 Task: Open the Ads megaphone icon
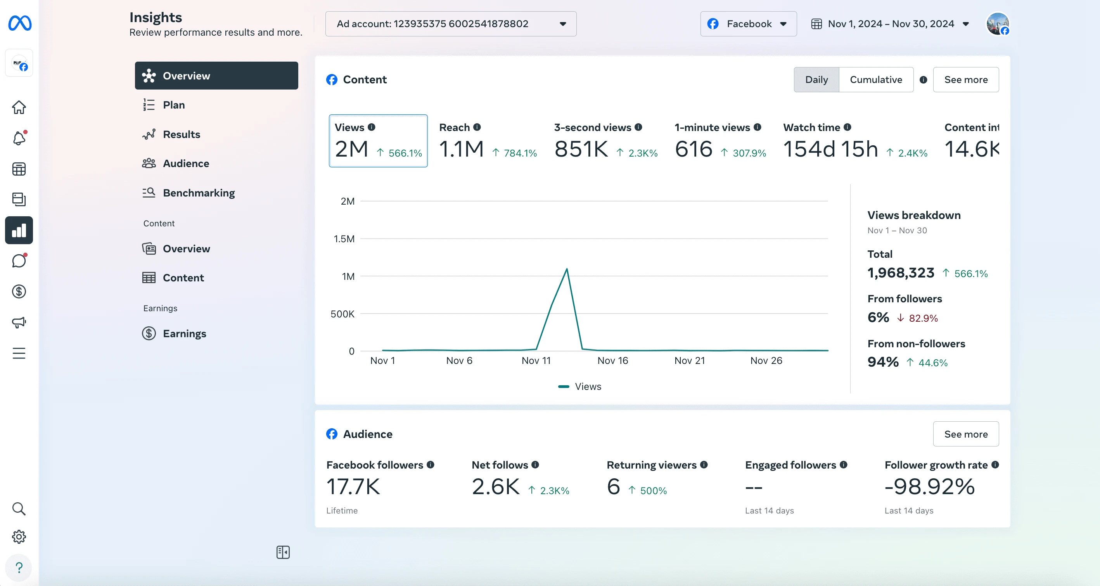click(x=19, y=322)
